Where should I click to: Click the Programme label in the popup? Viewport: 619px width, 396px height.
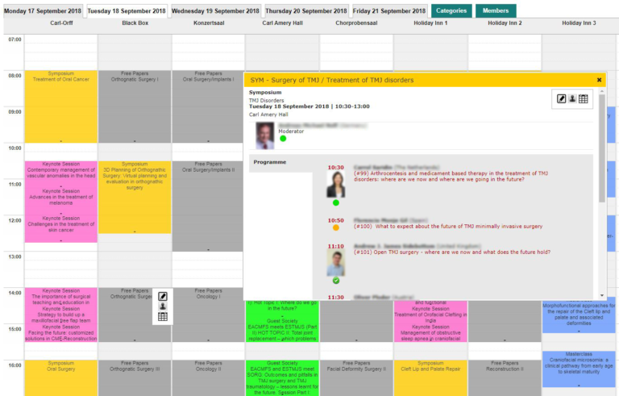[x=270, y=162]
